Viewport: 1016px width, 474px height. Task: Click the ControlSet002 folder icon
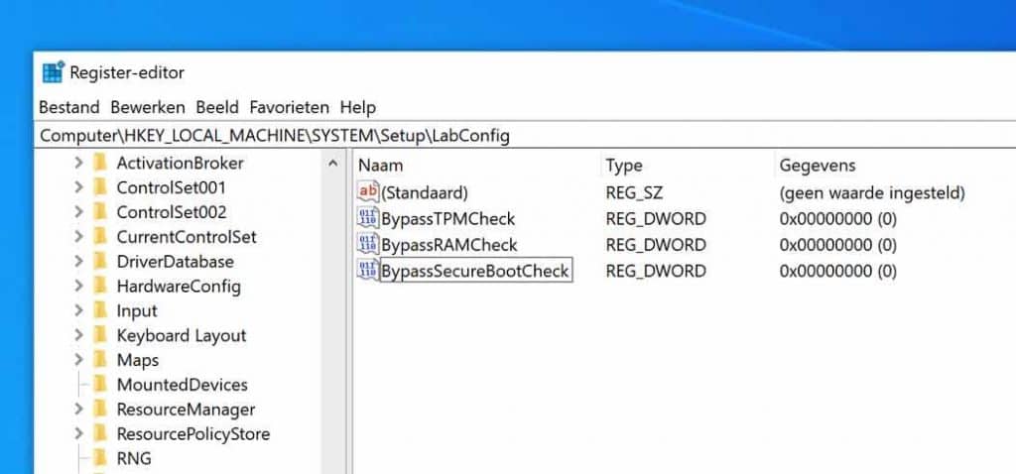pyautogui.click(x=100, y=212)
